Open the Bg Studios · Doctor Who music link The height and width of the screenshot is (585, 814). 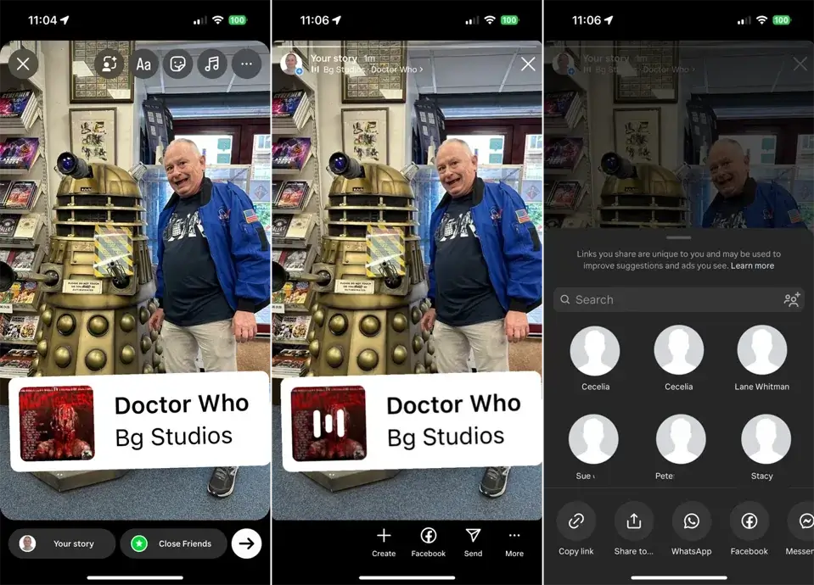point(368,70)
